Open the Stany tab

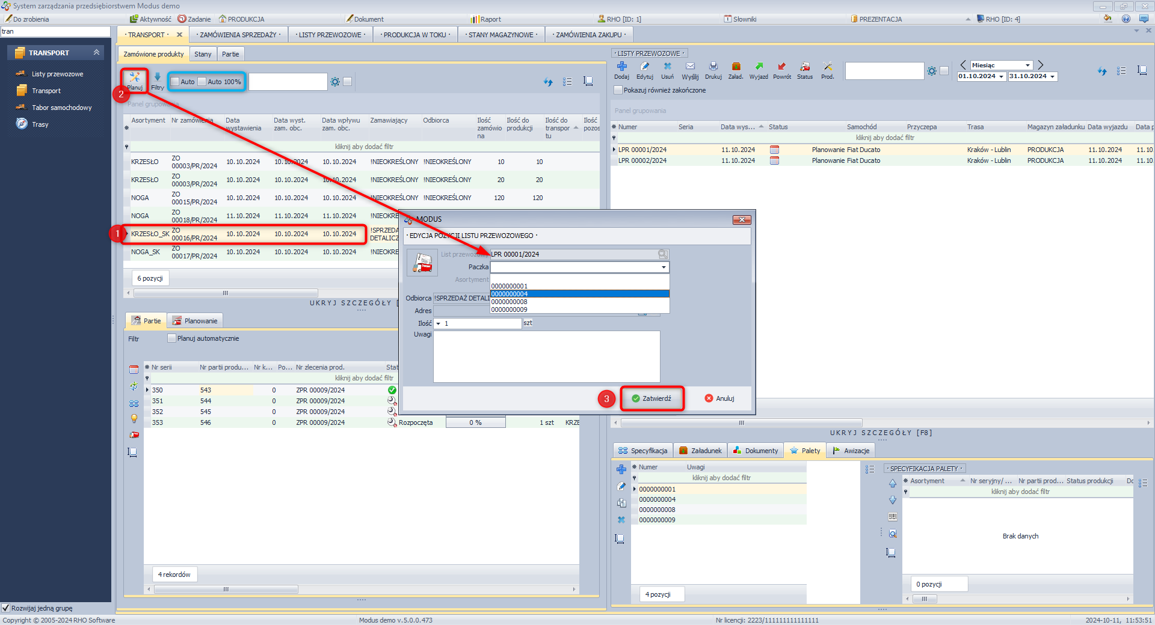click(x=203, y=54)
